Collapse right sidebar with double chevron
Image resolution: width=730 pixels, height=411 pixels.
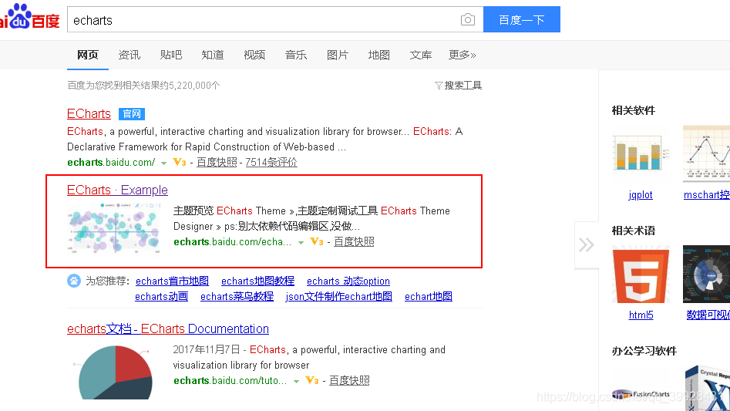click(x=586, y=245)
